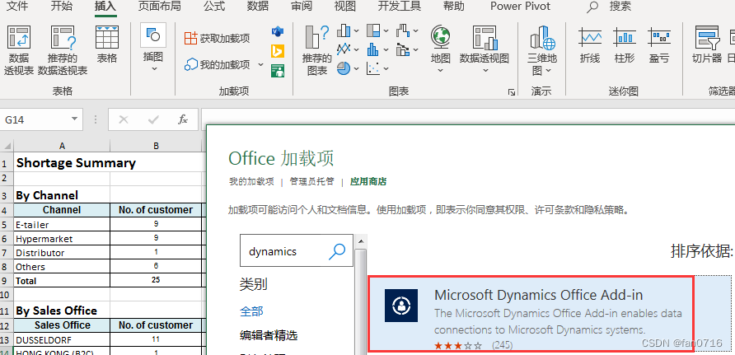
Task: Switch to the 数据 tab
Action: (x=258, y=7)
